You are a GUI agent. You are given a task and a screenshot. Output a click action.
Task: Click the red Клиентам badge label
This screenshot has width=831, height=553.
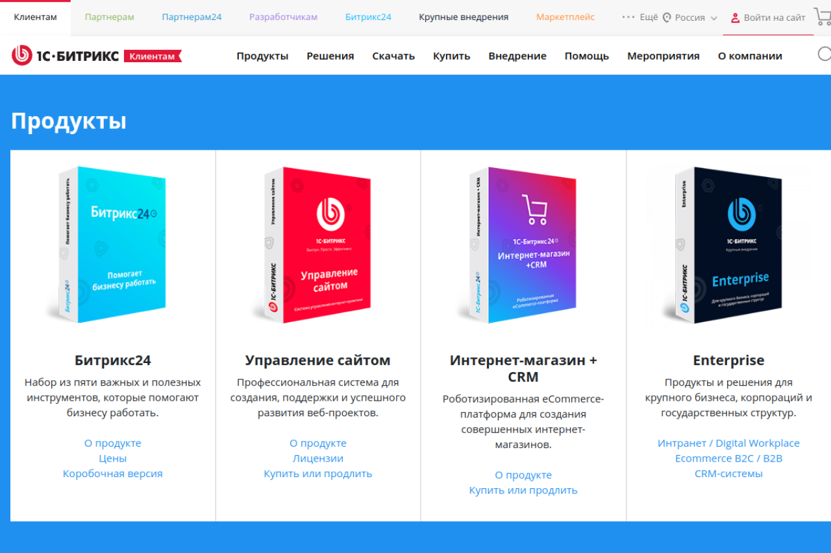[153, 56]
